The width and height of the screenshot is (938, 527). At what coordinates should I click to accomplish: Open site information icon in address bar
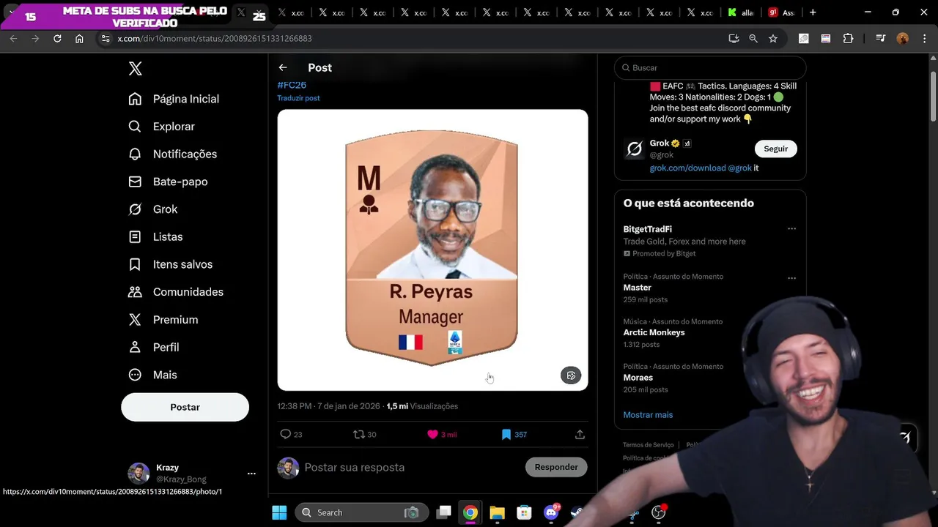point(105,38)
